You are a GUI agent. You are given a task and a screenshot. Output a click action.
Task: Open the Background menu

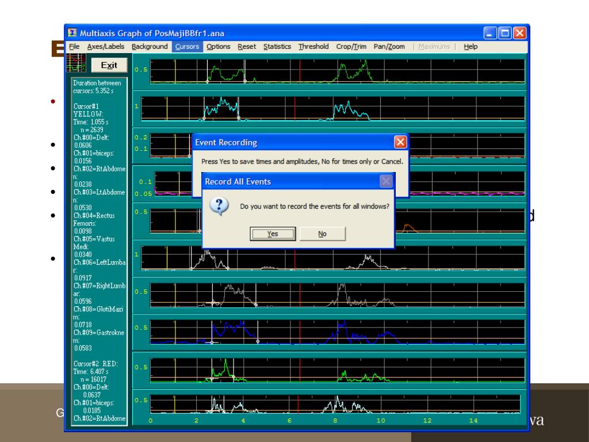pos(150,47)
